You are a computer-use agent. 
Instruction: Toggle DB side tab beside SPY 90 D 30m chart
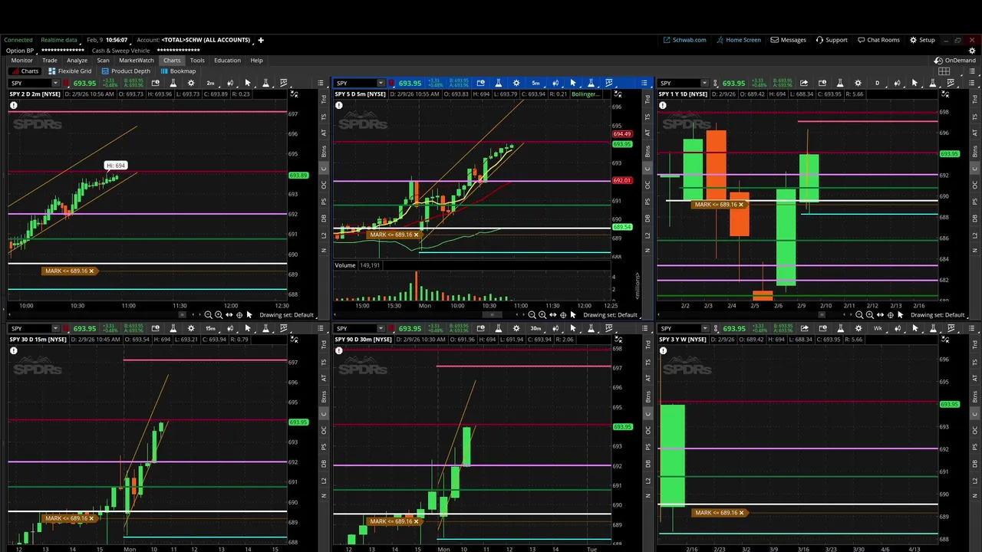click(648, 464)
